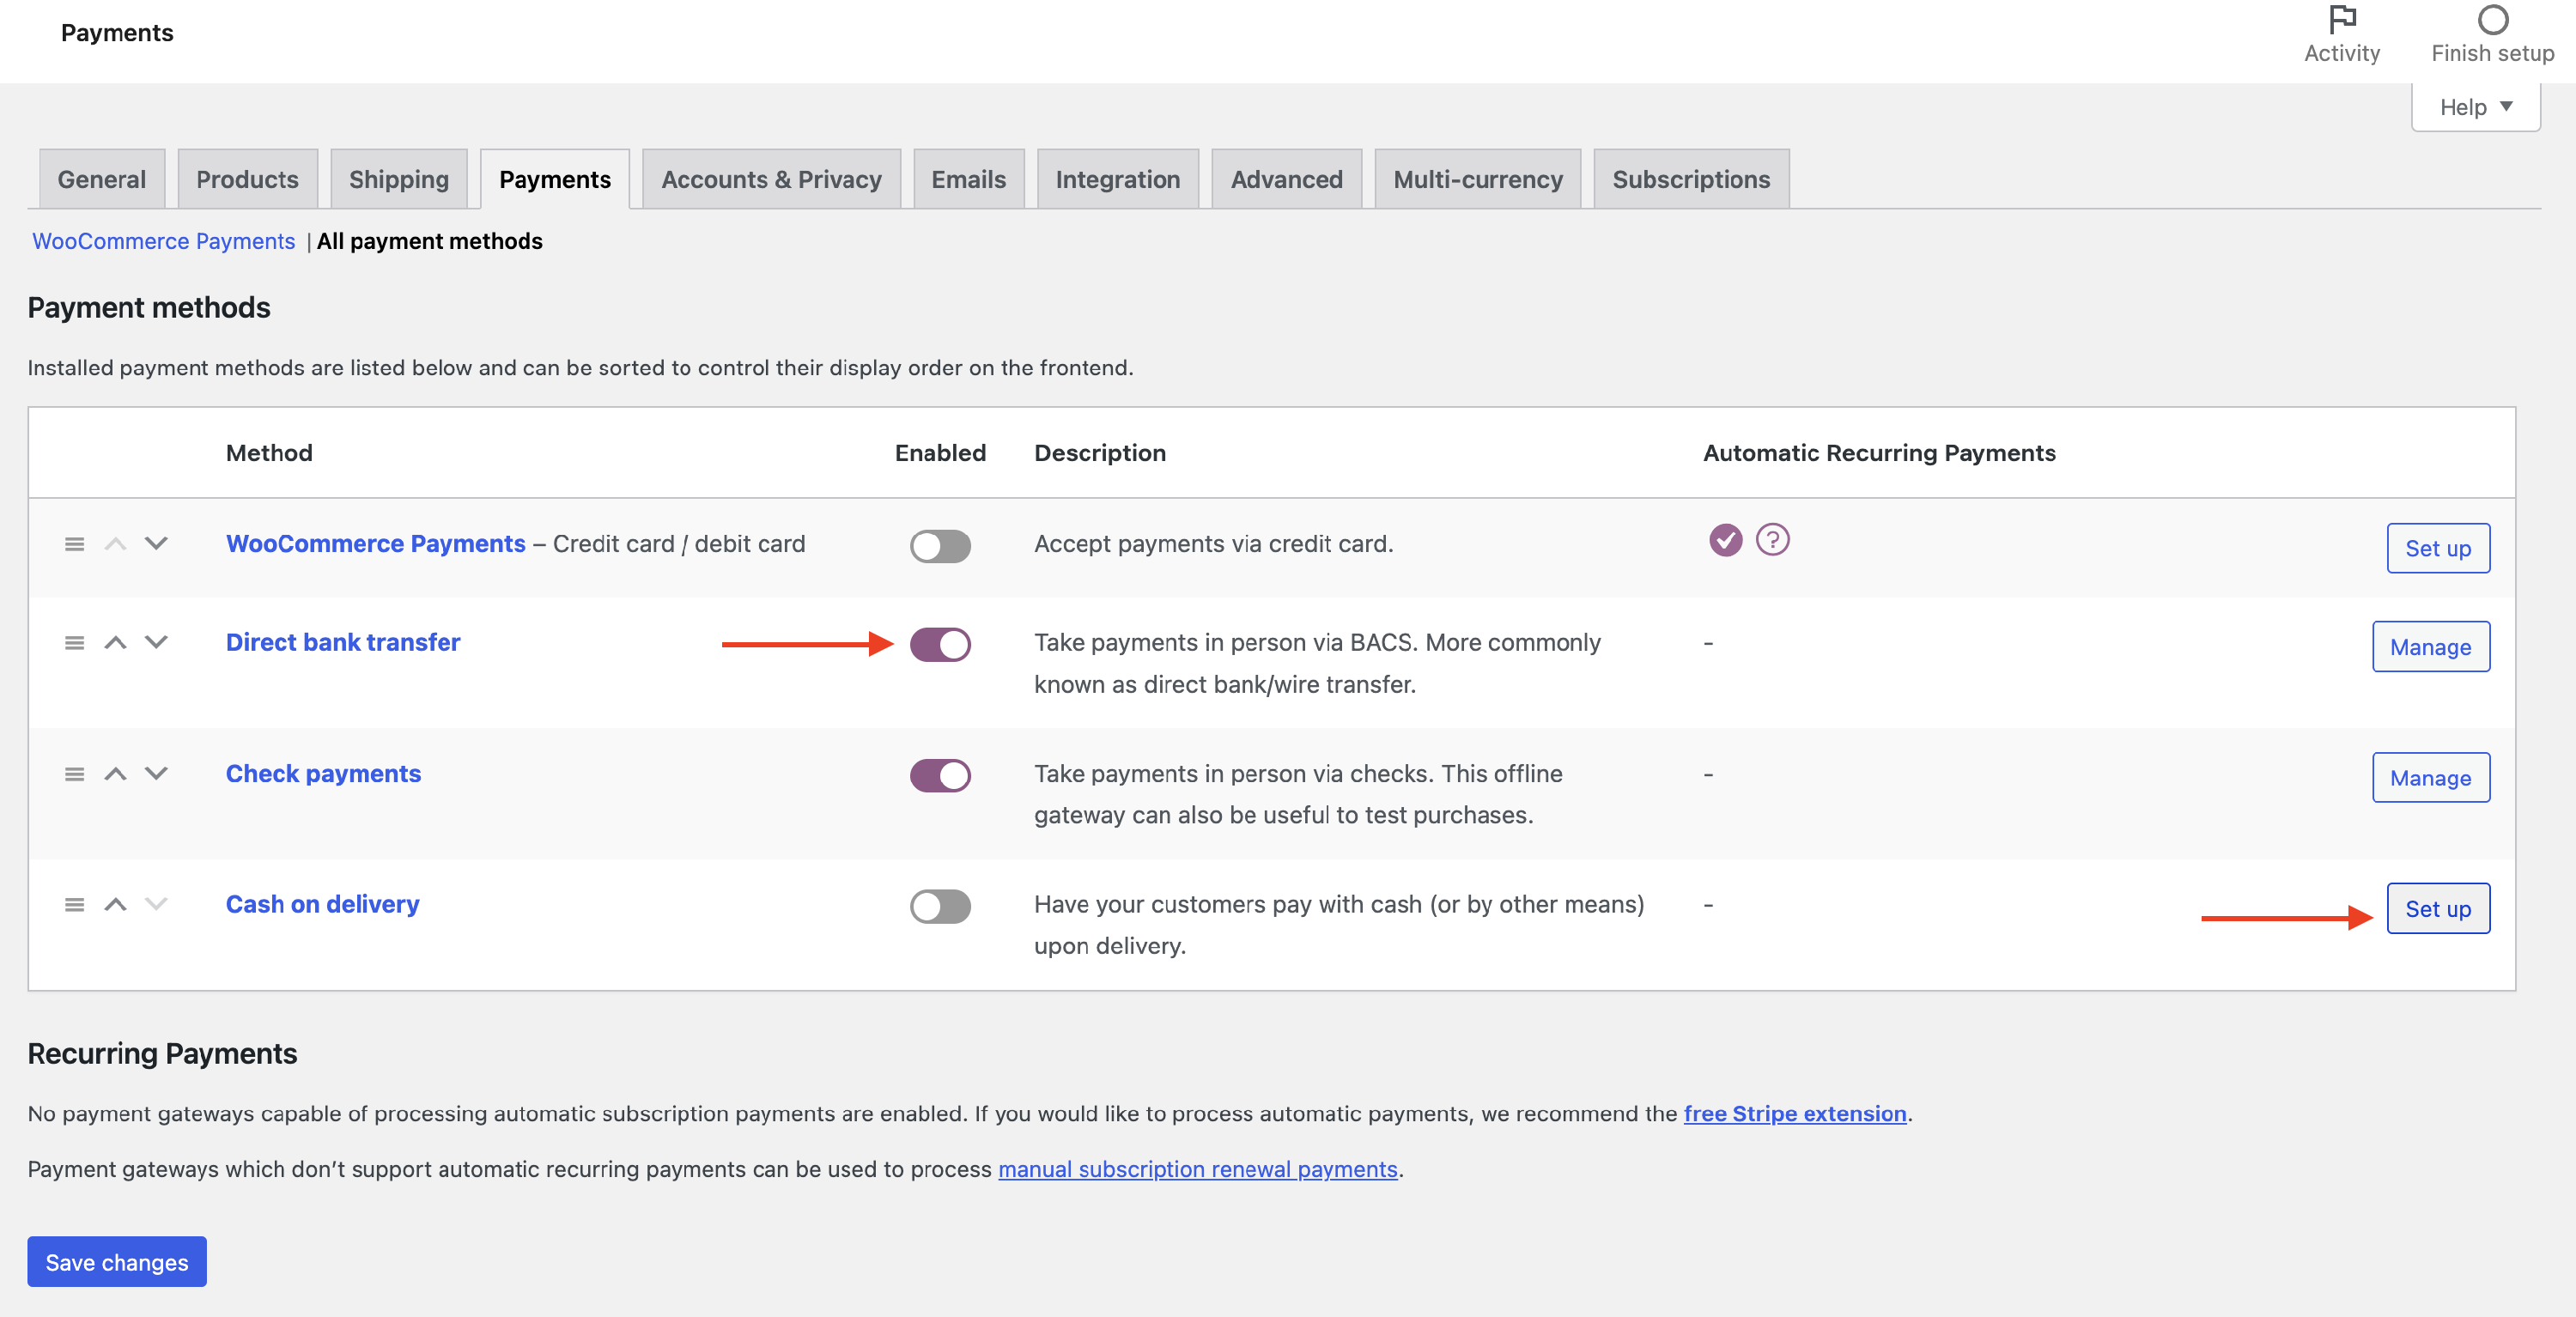The image size is (2576, 1317).
Task: Enable the Cash on delivery toggle
Action: [x=940, y=906]
